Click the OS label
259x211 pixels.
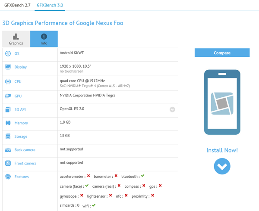17,53
